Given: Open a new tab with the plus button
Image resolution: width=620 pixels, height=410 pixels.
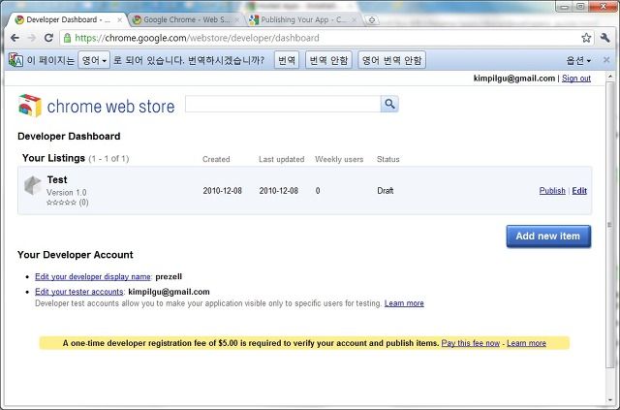Looking at the screenshot, I should [x=371, y=19].
